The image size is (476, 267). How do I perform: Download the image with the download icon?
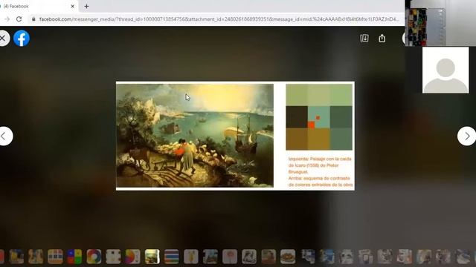364,38
